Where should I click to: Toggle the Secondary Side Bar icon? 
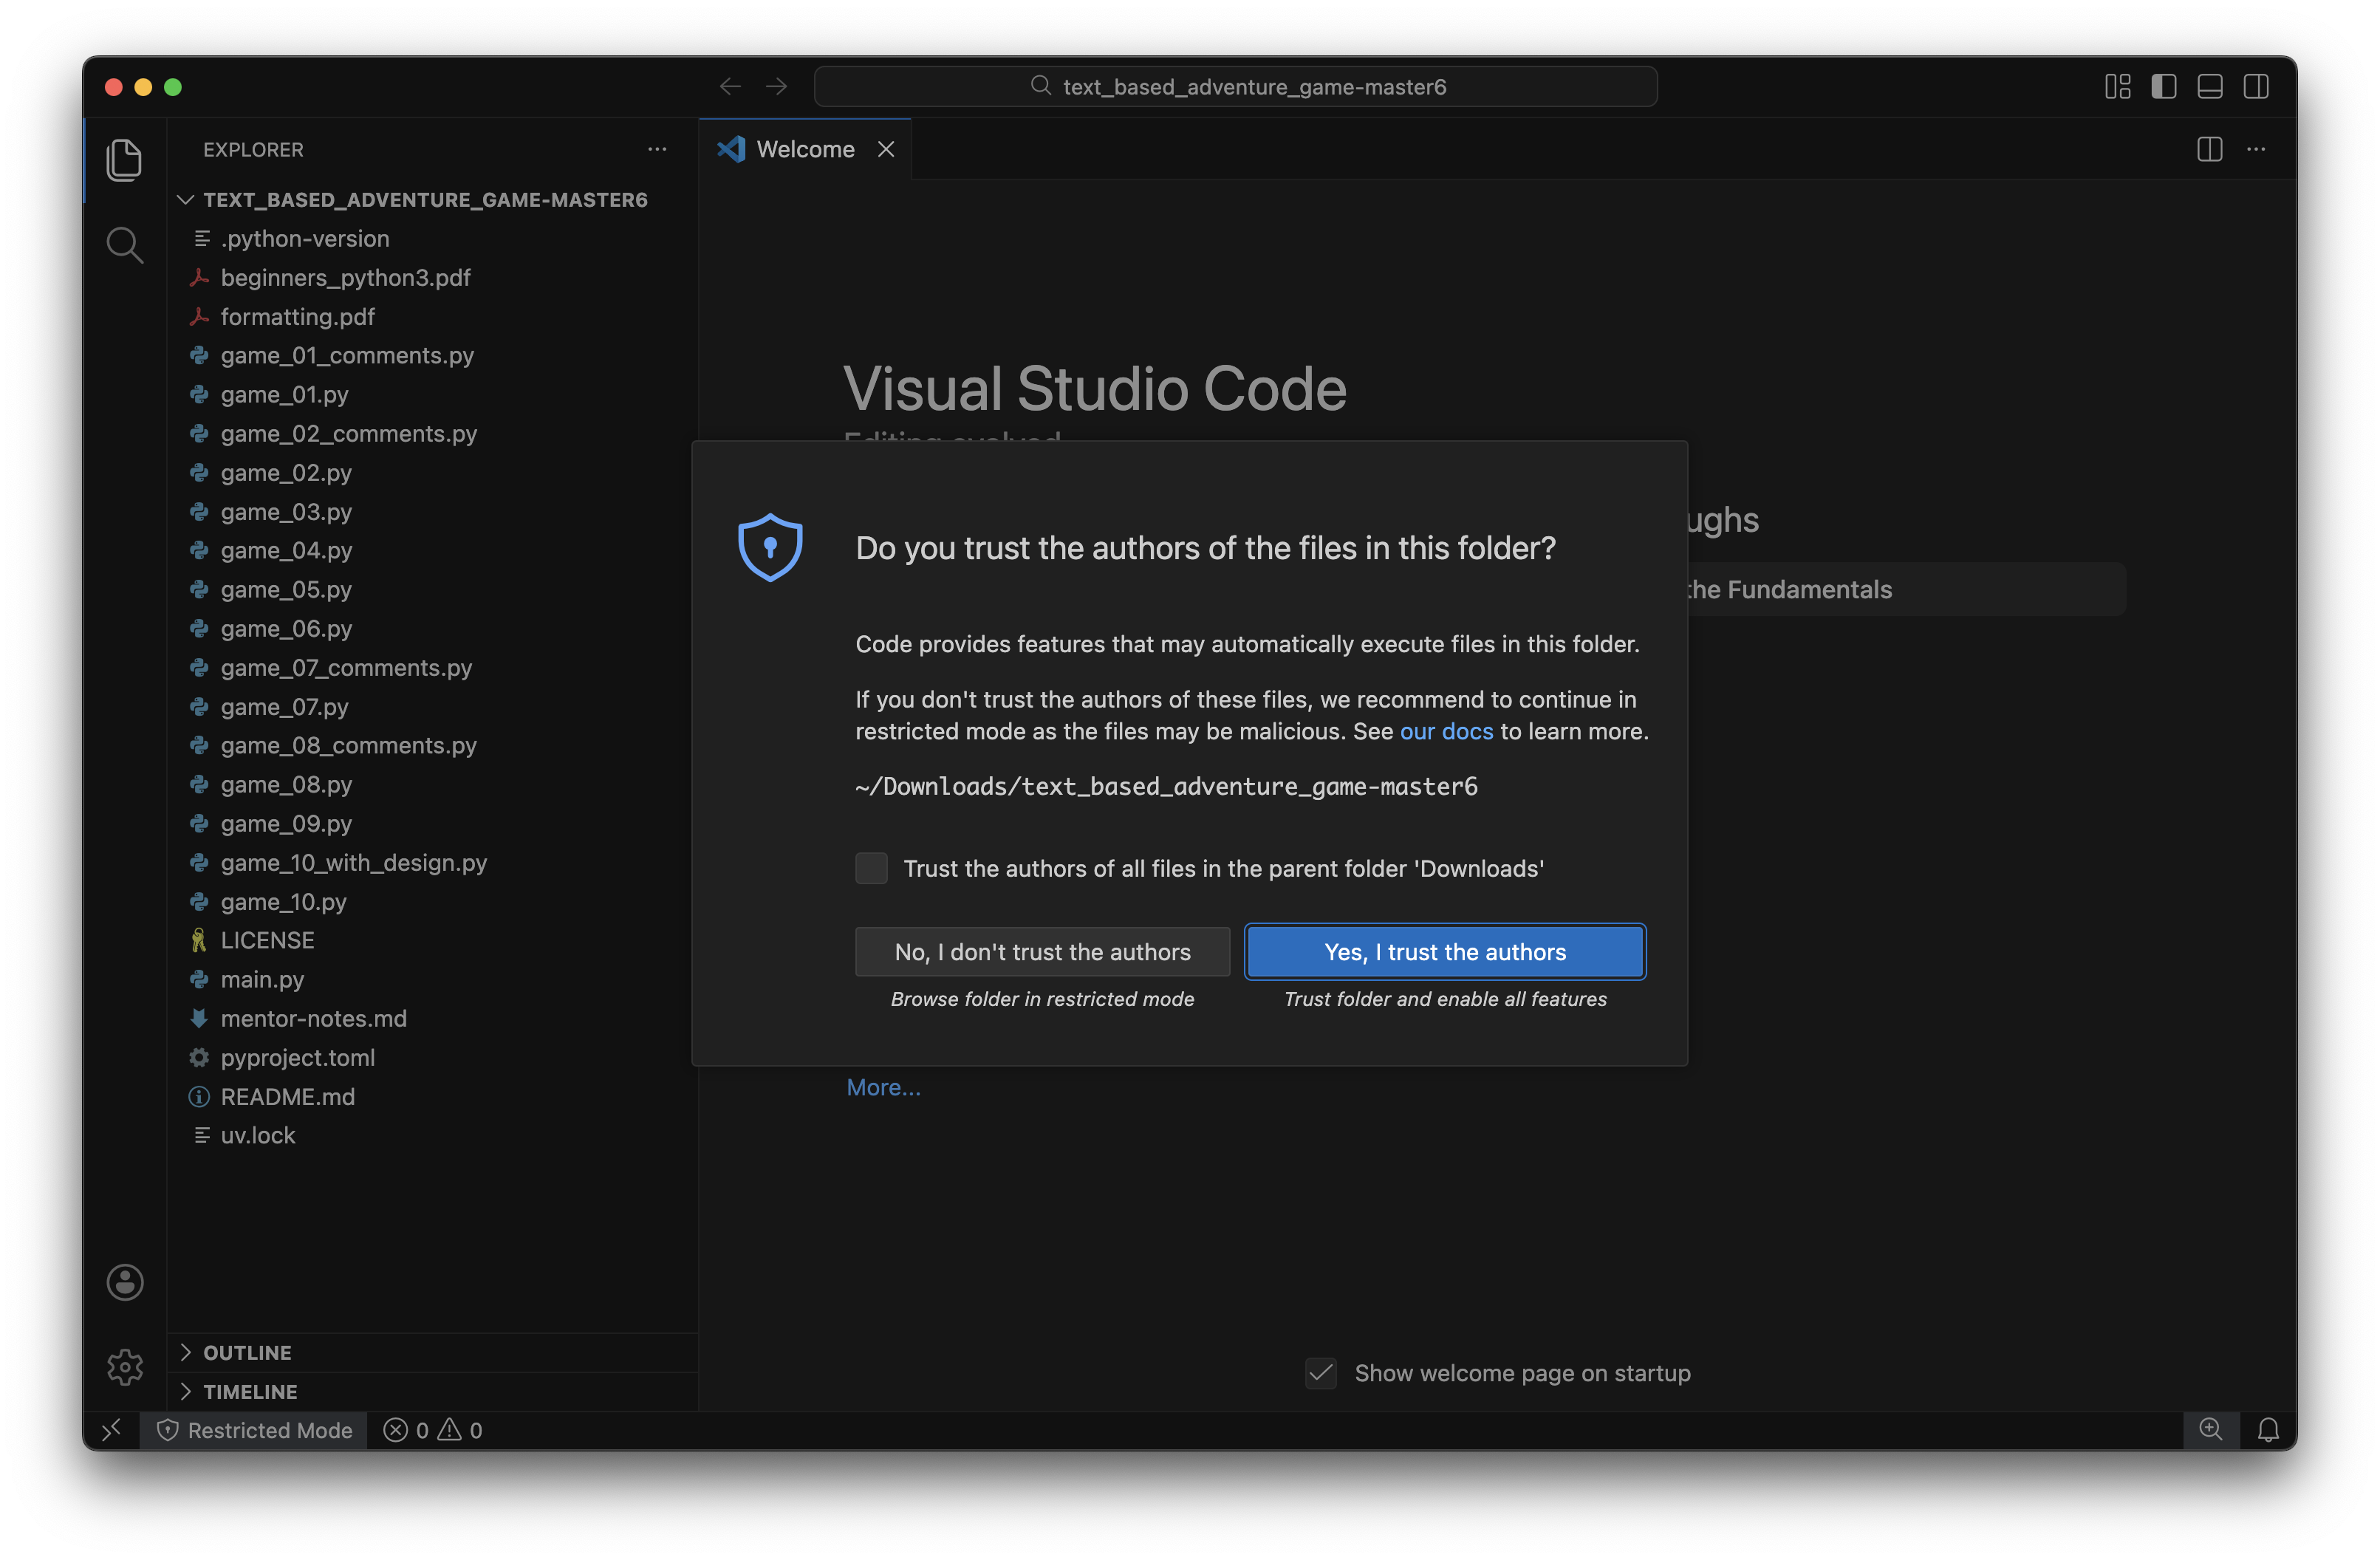pos(2255,87)
